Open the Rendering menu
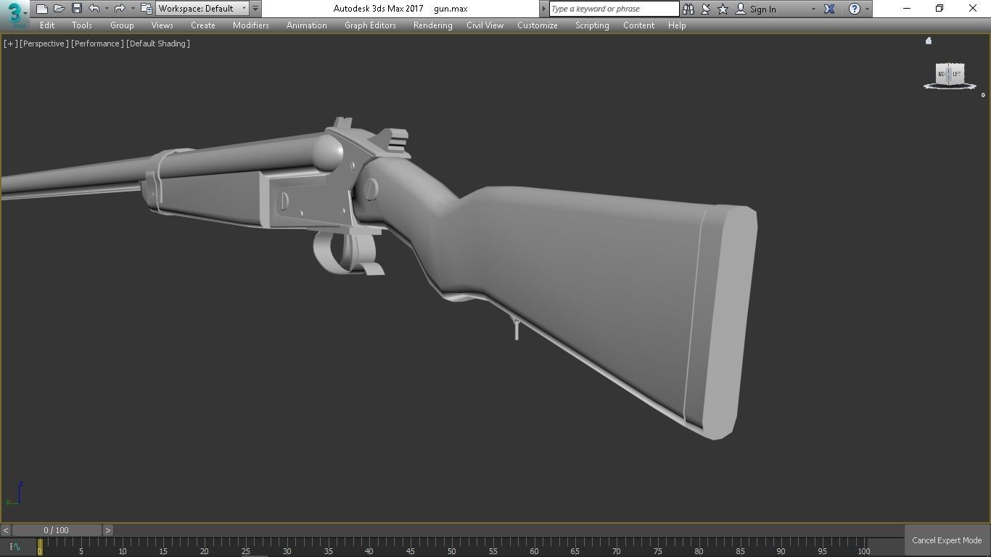991x557 pixels. point(433,25)
